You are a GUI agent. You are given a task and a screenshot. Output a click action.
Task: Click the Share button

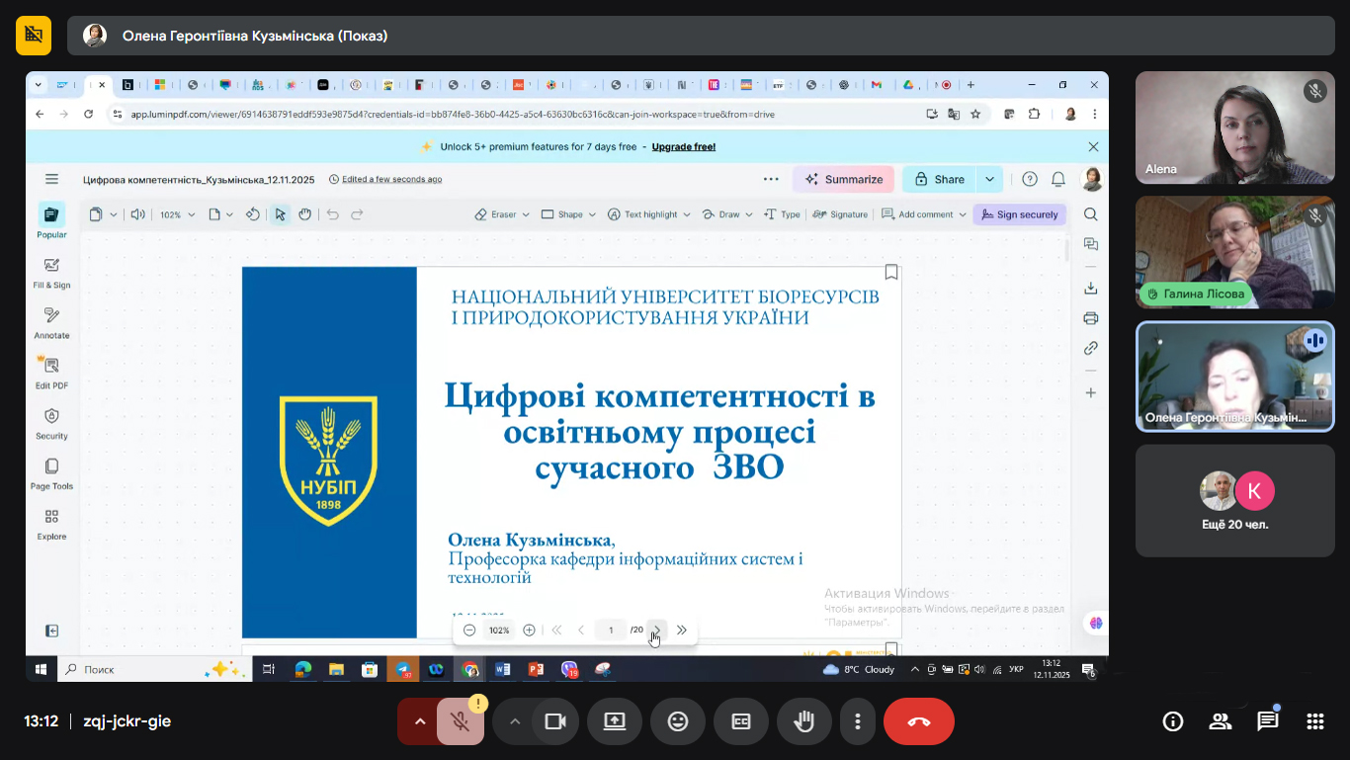tap(939, 179)
